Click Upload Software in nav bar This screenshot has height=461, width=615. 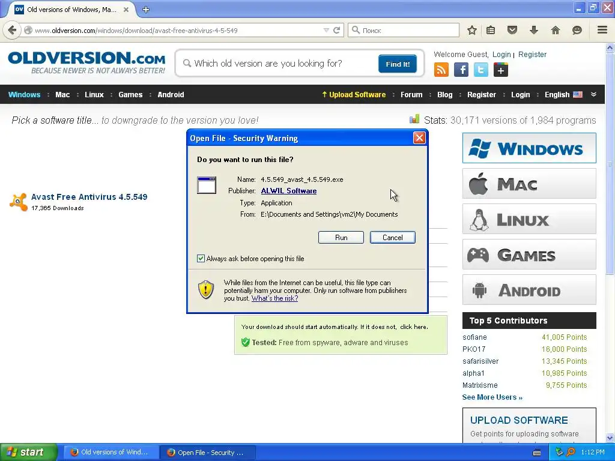pos(354,94)
